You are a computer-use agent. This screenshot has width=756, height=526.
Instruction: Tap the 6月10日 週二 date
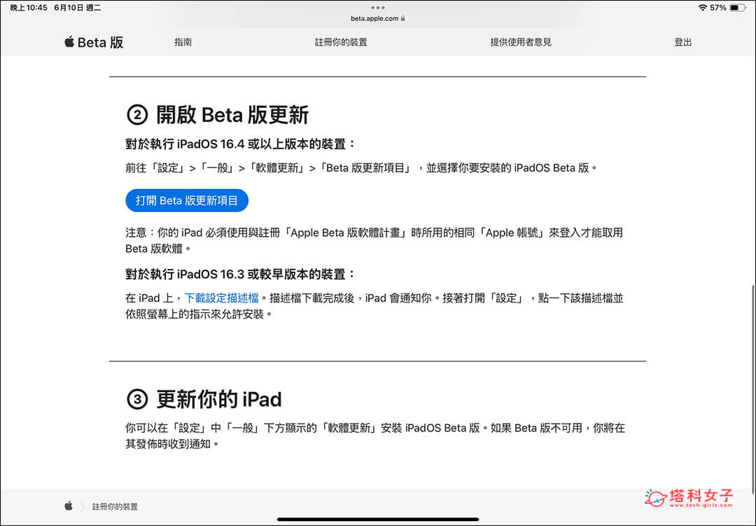tap(78, 7)
